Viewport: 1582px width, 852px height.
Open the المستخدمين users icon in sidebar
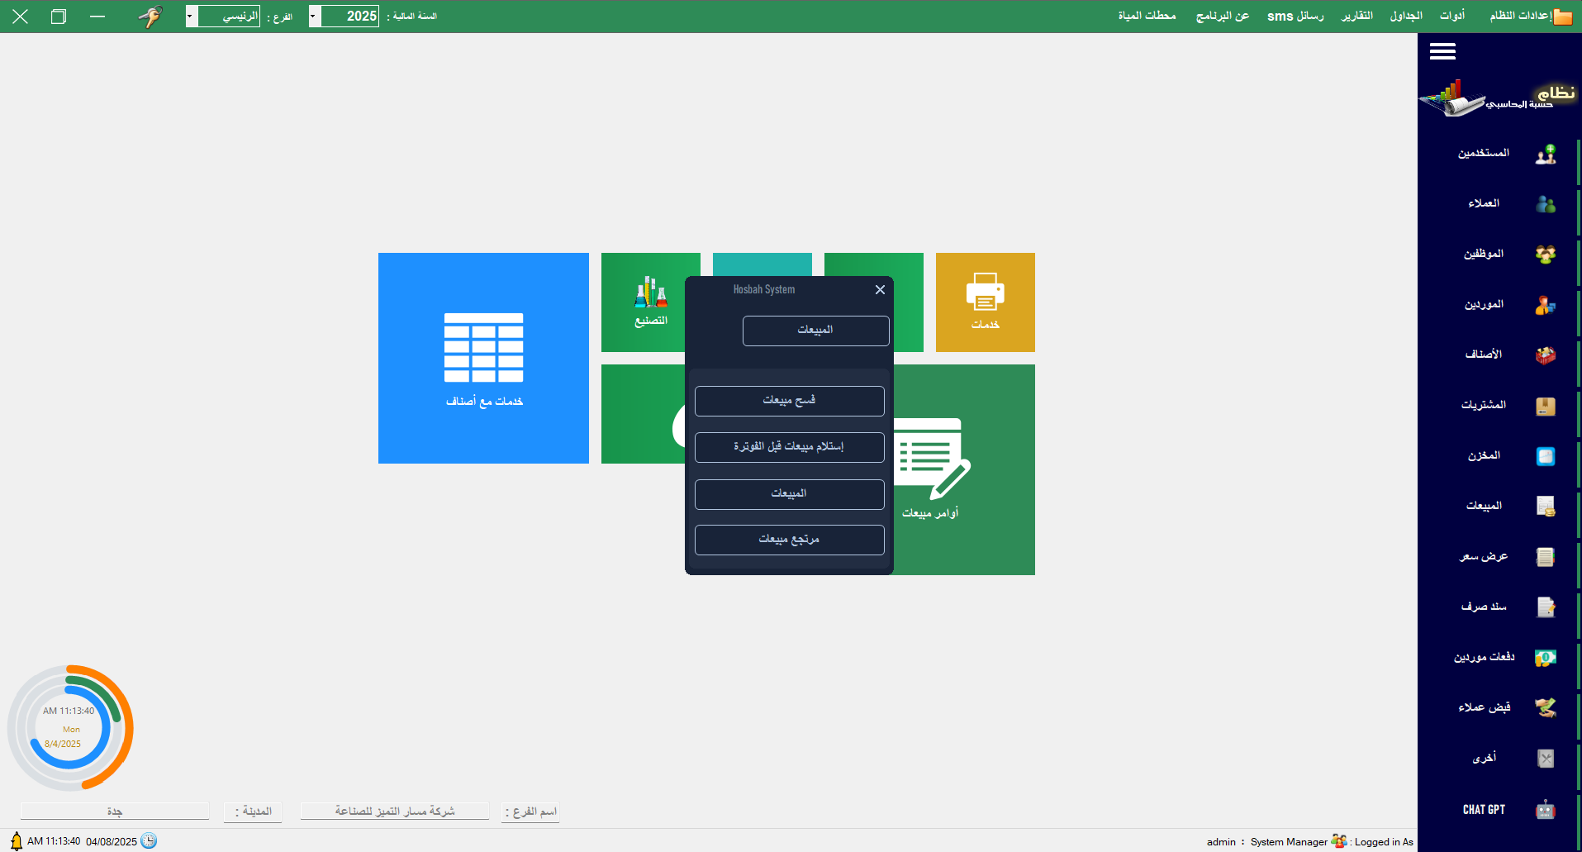1545,154
